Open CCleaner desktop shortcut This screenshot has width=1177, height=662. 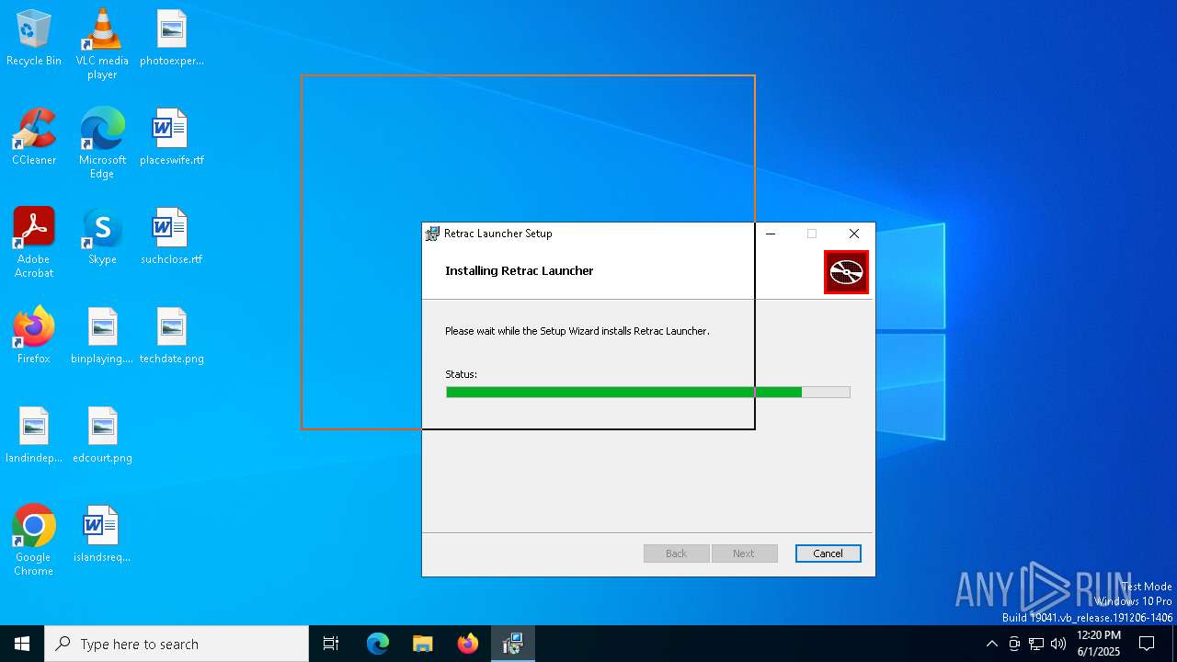(34, 138)
